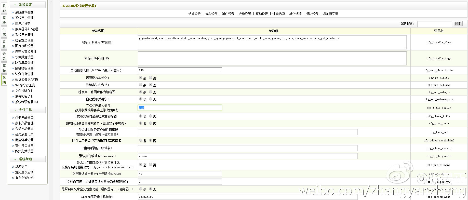Select 否 for 提取第一张图片作为缩略图

coord(151,92)
